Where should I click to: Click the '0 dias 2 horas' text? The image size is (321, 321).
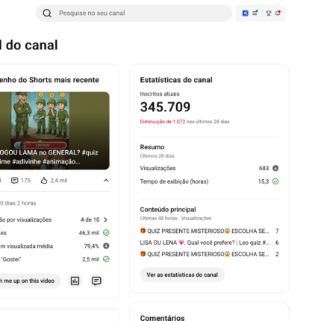click(18, 203)
